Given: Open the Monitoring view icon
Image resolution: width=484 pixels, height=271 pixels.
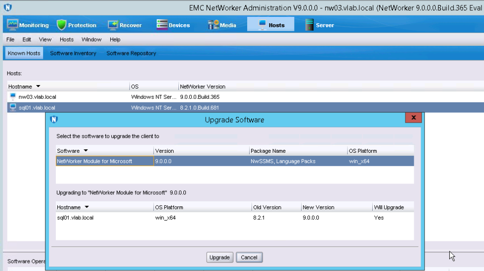Looking at the screenshot, I should click(x=12, y=25).
